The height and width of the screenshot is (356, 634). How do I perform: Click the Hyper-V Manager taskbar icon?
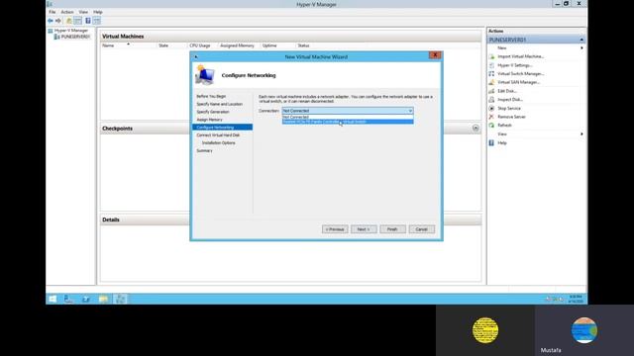pyautogui.click(x=121, y=299)
